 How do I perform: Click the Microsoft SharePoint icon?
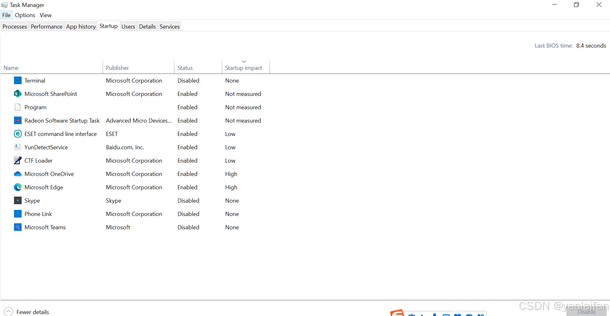tap(18, 94)
